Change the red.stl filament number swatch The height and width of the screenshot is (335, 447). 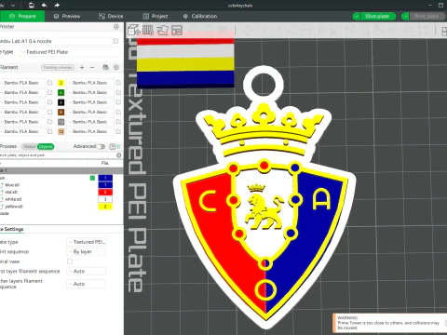(105, 192)
